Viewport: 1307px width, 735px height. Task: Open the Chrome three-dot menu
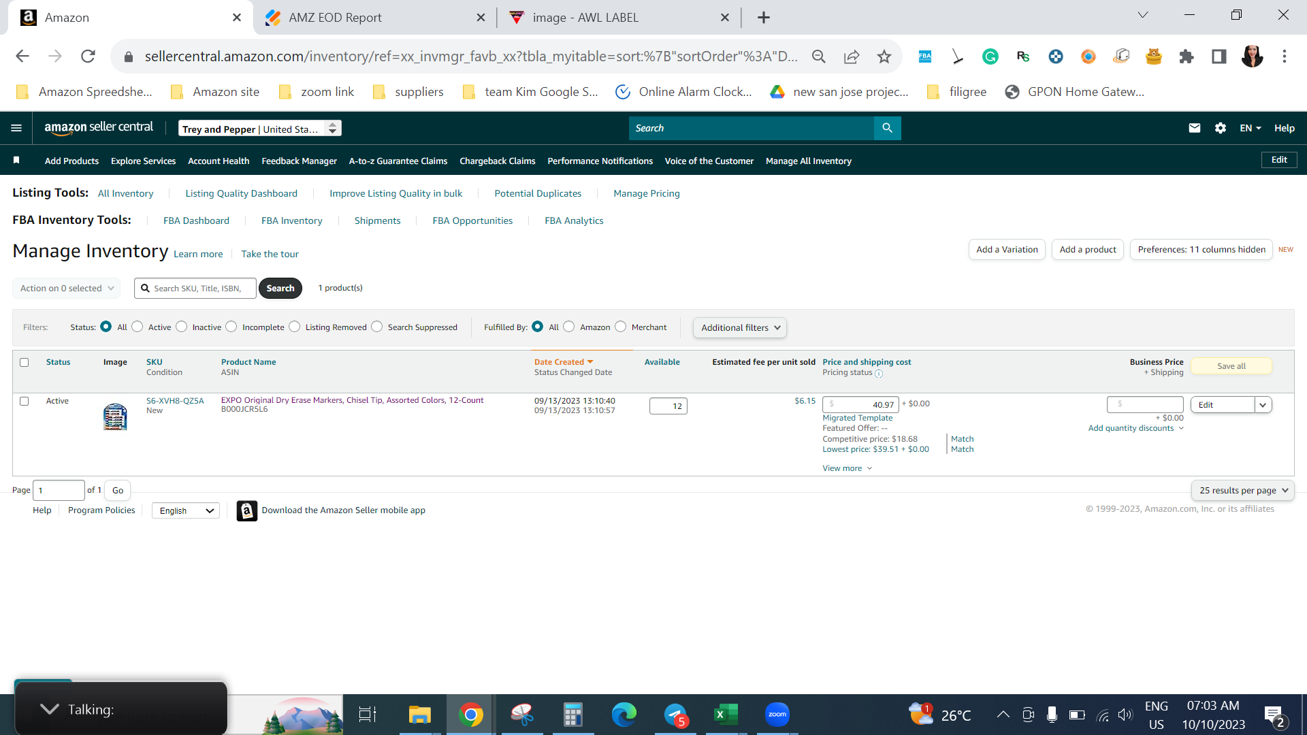click(x=1285, y=56)
